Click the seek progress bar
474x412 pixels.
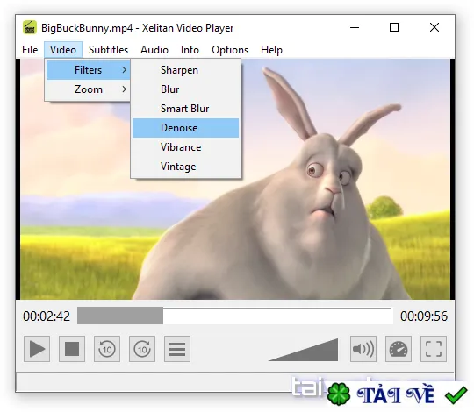pos(235,316)
